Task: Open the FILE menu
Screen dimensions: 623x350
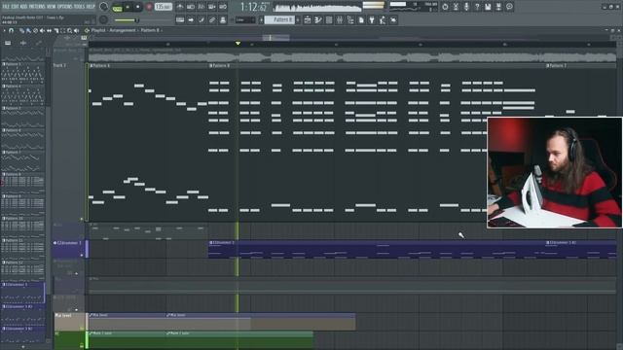Action: (6, 7)
